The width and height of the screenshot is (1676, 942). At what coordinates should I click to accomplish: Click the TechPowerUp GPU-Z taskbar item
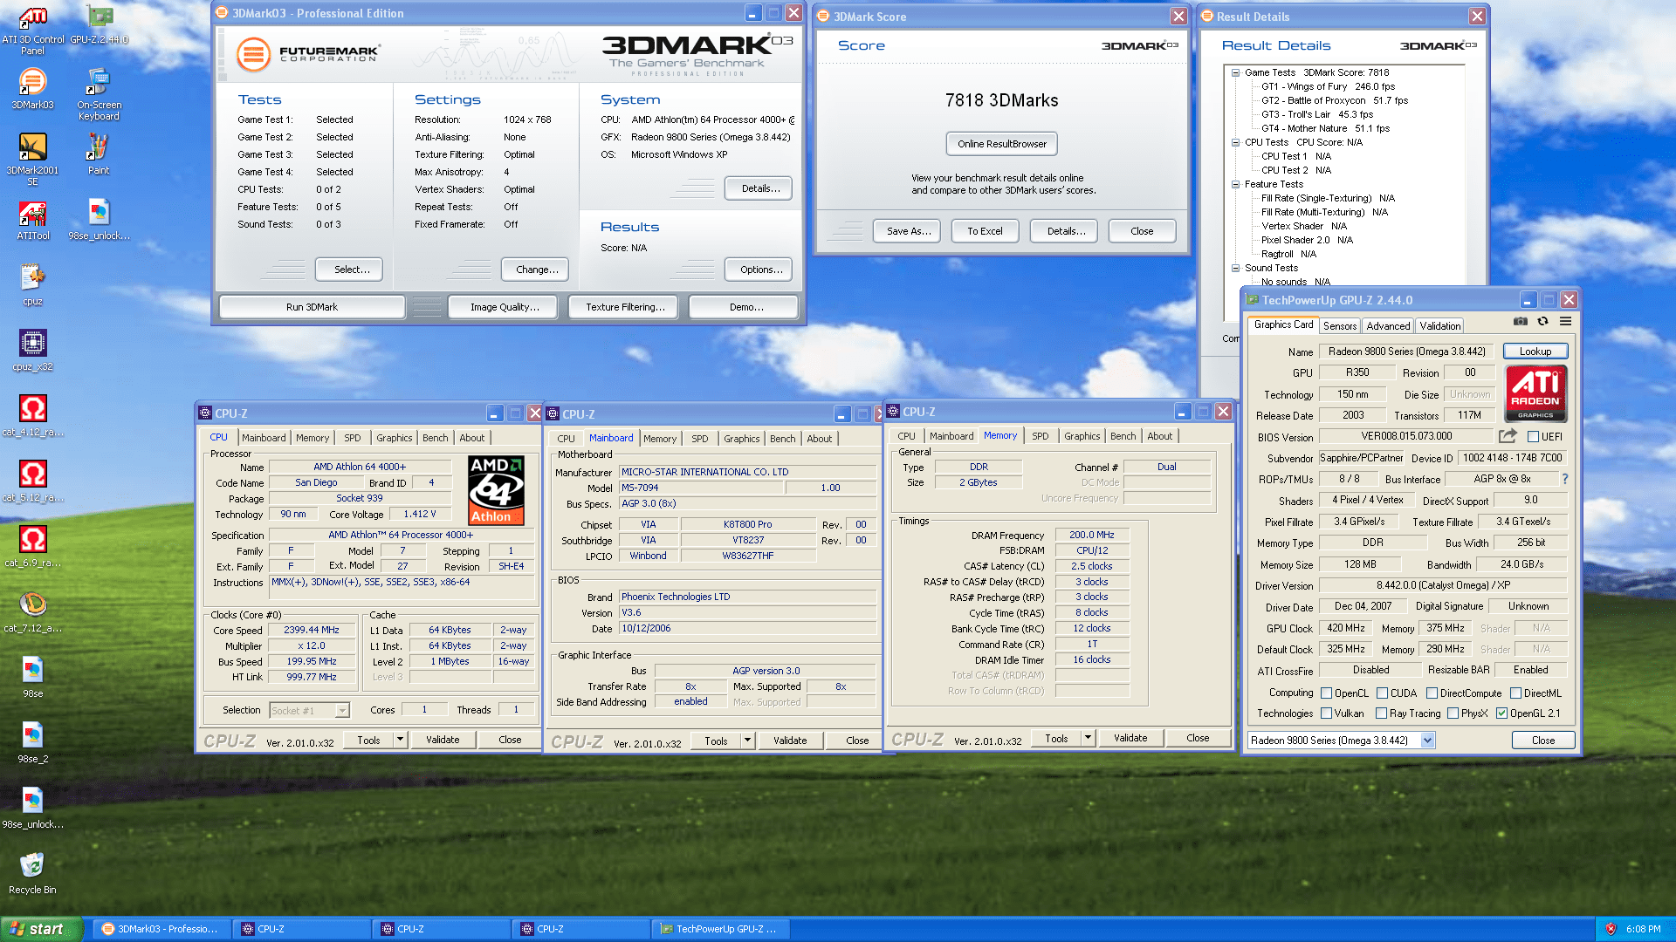721,929
